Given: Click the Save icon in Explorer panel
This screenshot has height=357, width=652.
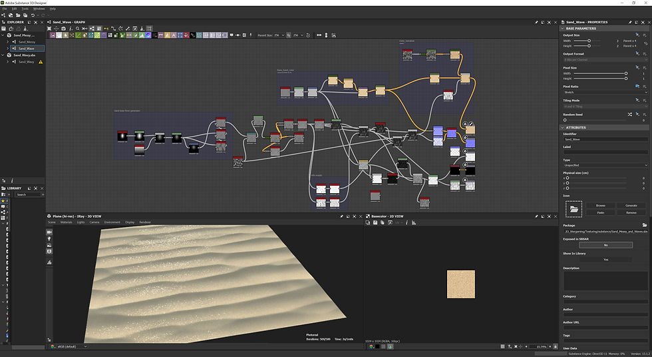Looking at the screenshot, I should pyautogui.click(x=4, y=29).
